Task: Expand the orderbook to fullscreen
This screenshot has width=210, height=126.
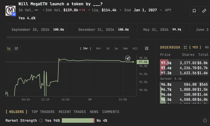Action: pos(185,47)
